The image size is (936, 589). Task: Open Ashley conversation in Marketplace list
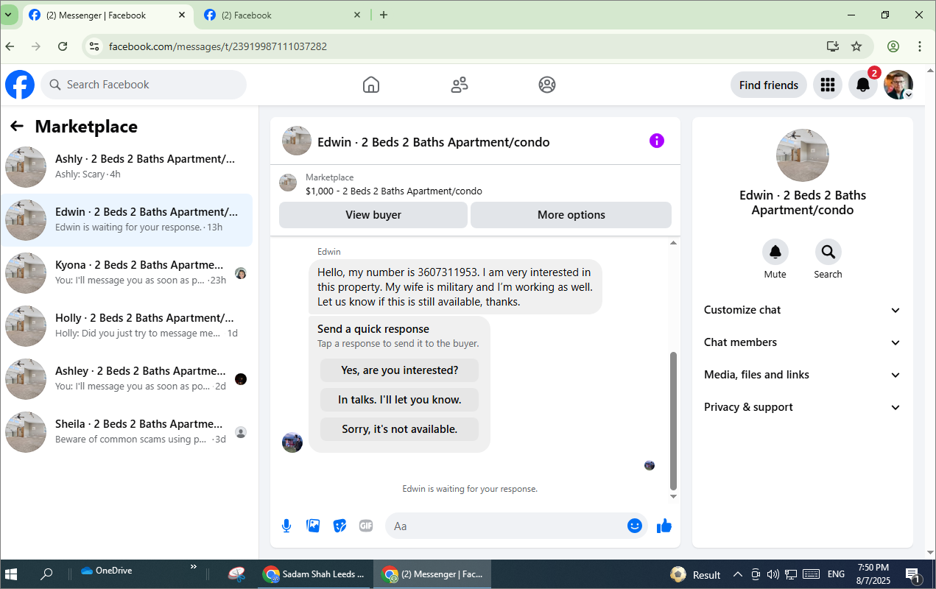click(127, 378)
